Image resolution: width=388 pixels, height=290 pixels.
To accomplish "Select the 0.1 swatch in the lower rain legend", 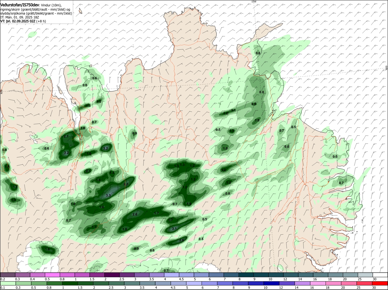I will pyautogui.click(x=8, y=284).
